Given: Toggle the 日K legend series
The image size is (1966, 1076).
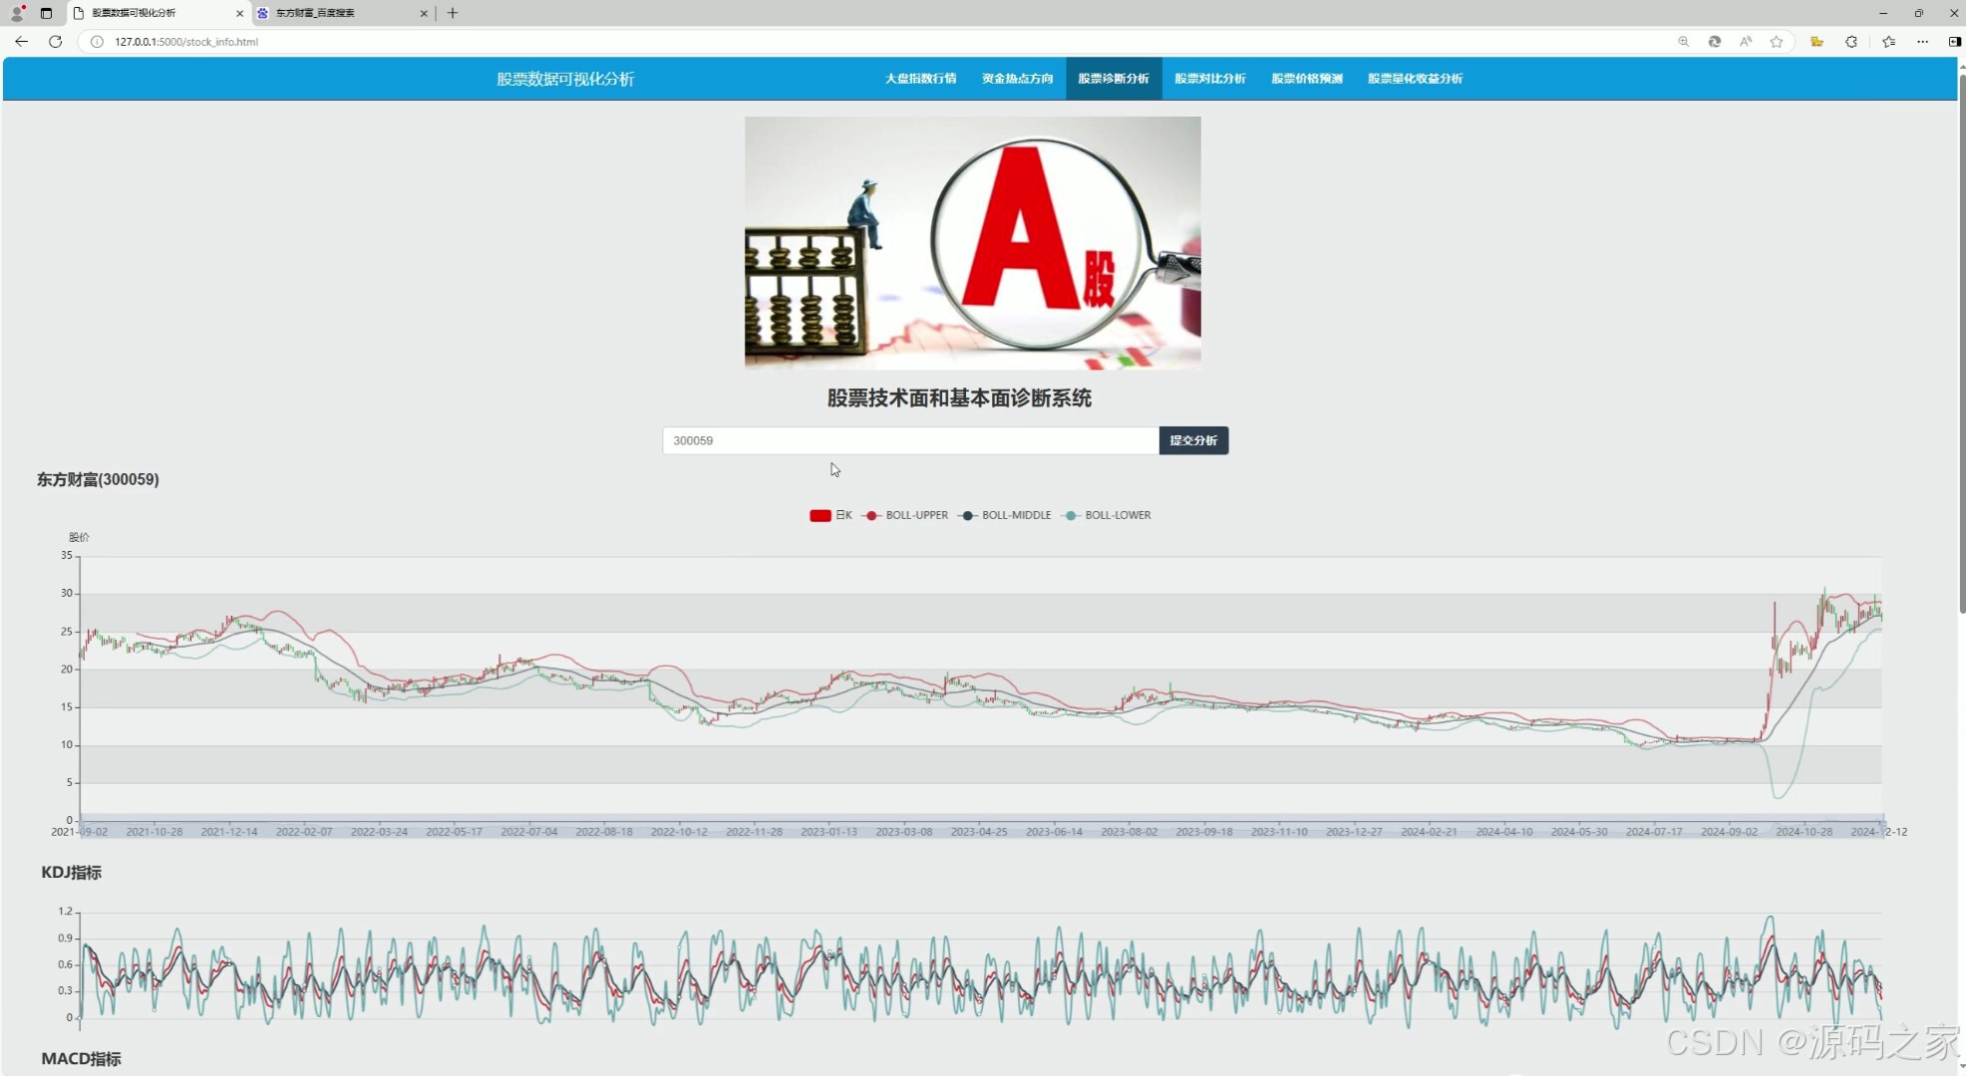Looking at the screenshot, I should pos(830,515).
